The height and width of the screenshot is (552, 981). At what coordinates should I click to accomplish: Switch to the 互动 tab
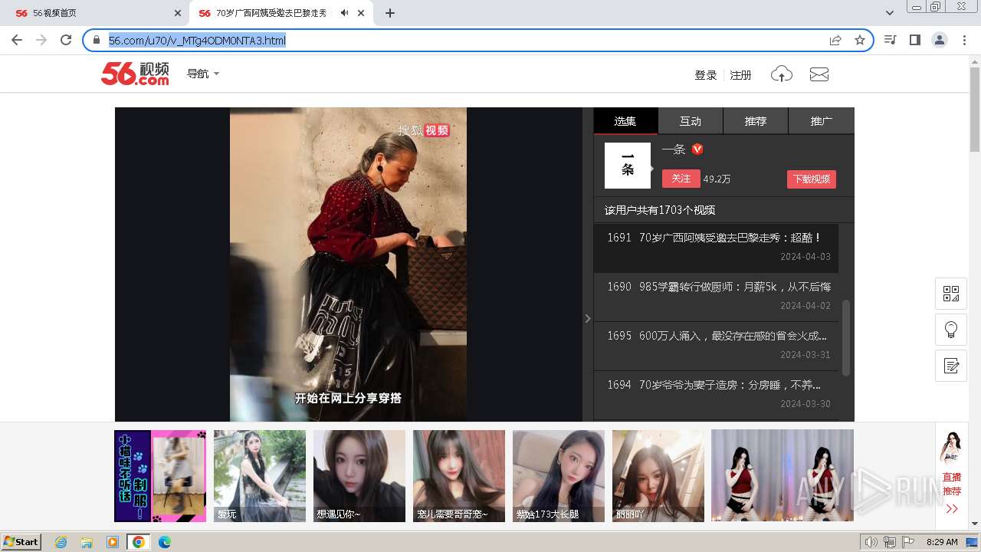pos(691,121)
